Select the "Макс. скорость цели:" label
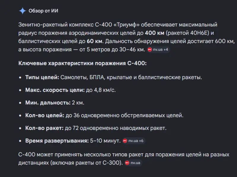This screenshot has height=177, width=237. pyautogui.click(x=55, y=90)
